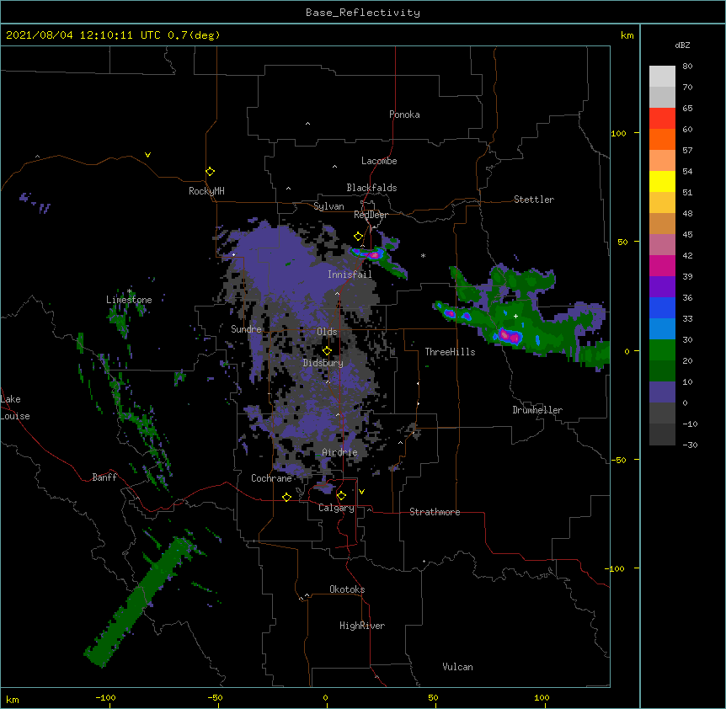Select the Didsbury label
The image size is (726, 709).
[323, 363]
